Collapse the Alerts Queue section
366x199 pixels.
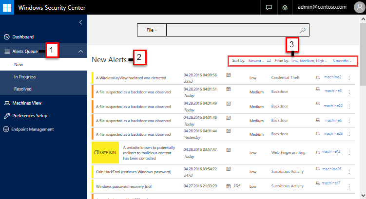80,51
